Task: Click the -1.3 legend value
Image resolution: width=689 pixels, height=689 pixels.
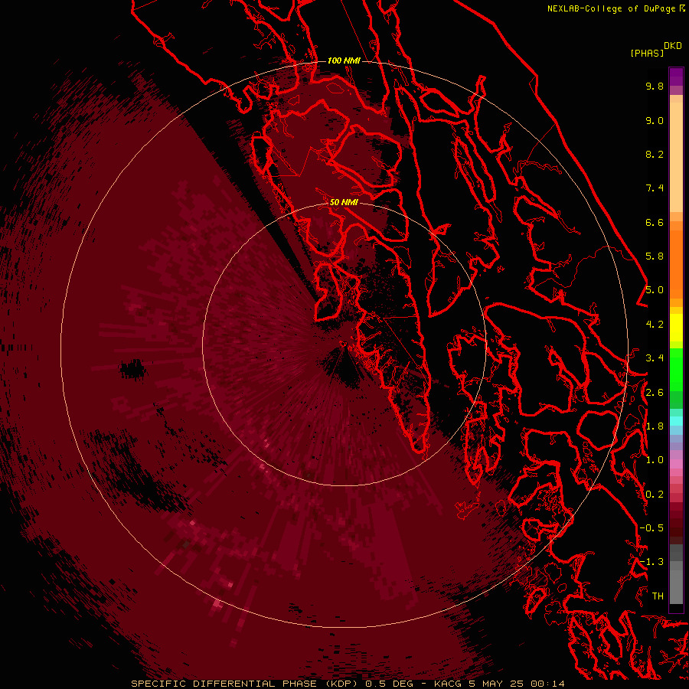Action: coord(651,562)
